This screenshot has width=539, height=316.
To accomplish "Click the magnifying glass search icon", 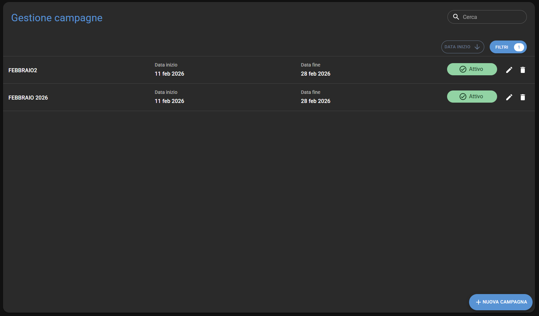I will tap(456, 17).
